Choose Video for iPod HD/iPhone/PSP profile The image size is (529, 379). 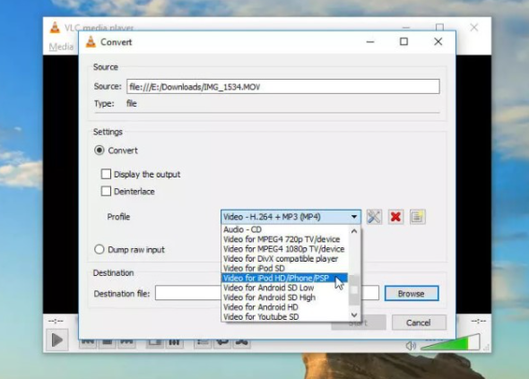coord(285,278)
